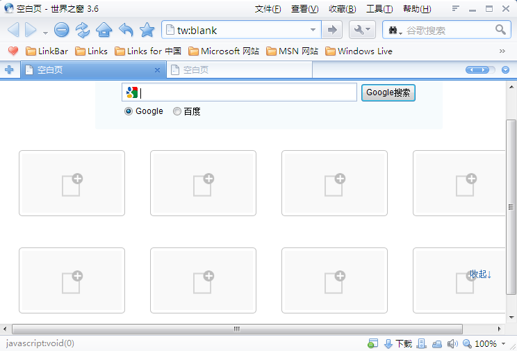This screenshot has height=351, width=517.
Task: Click the horizontal scrollbar right arrow
Action: tap(500, 329)
